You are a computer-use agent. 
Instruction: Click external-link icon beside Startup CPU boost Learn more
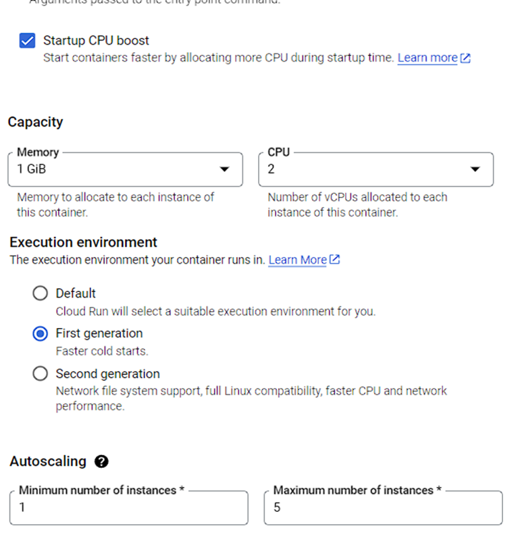tap(465, 58)
